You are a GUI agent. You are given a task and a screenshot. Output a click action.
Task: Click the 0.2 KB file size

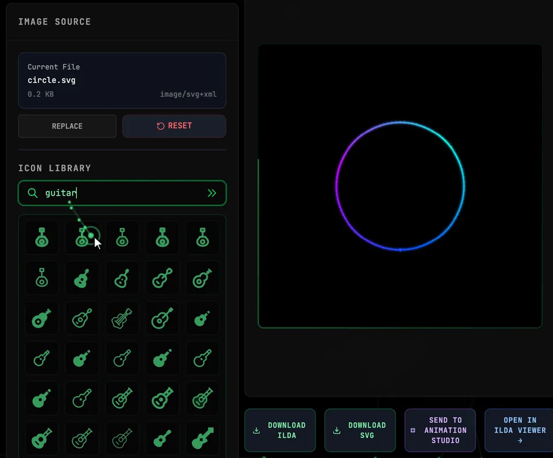(x=40, y=94)
